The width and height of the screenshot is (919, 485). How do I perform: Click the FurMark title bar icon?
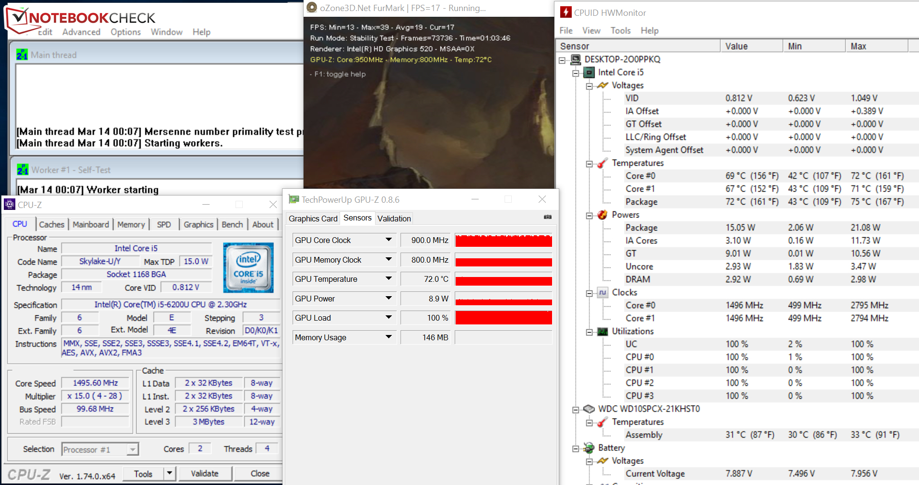(x=312, y=8)
